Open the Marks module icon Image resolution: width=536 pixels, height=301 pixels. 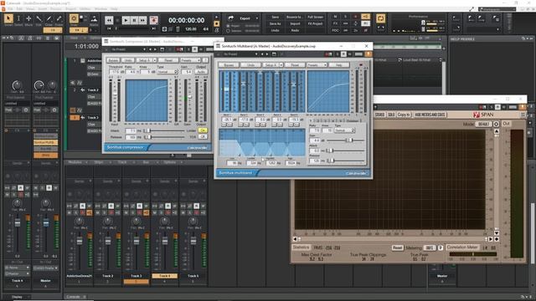click(94, 18)
